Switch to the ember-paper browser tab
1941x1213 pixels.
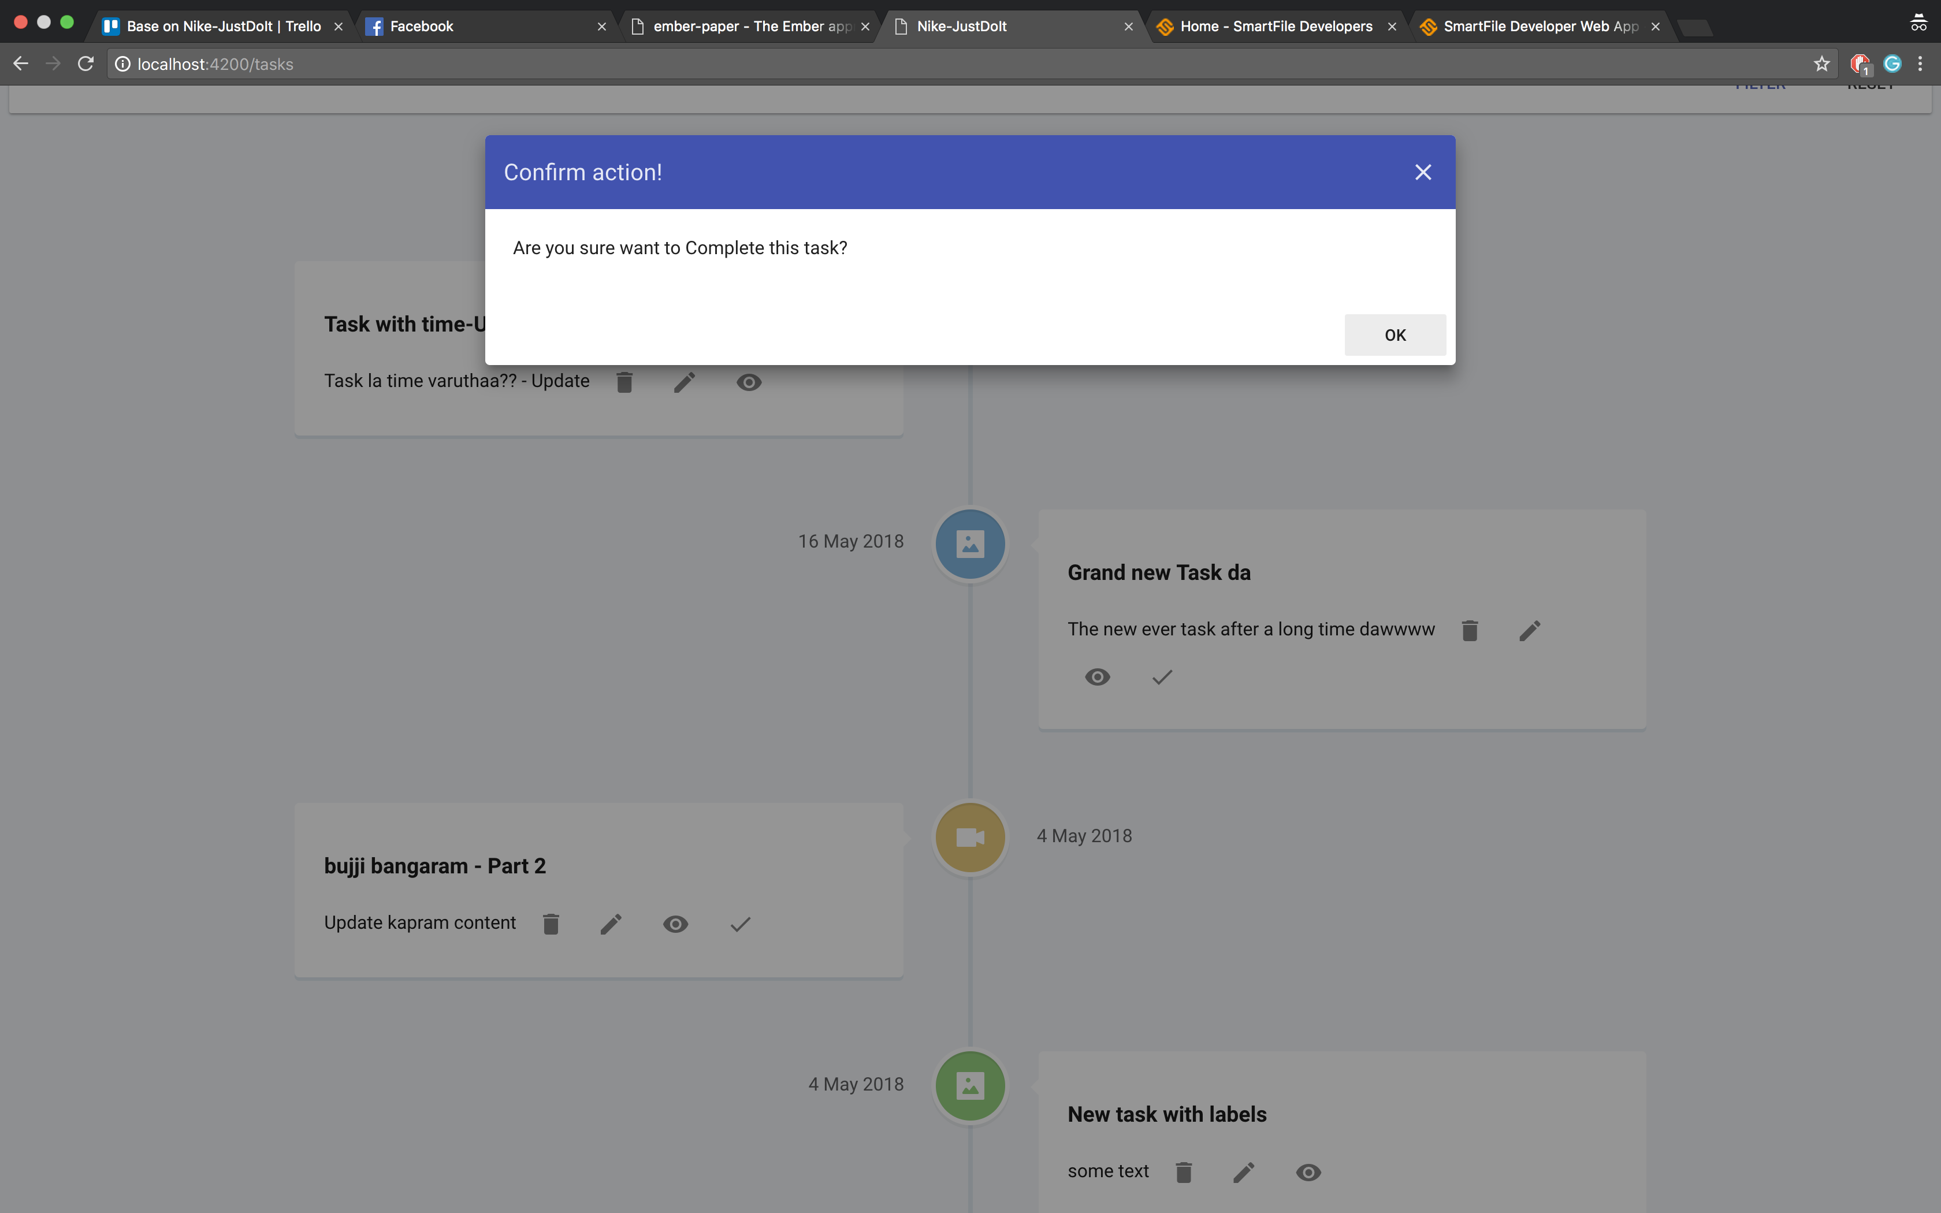pyautogui.click(x=750, y=27)
